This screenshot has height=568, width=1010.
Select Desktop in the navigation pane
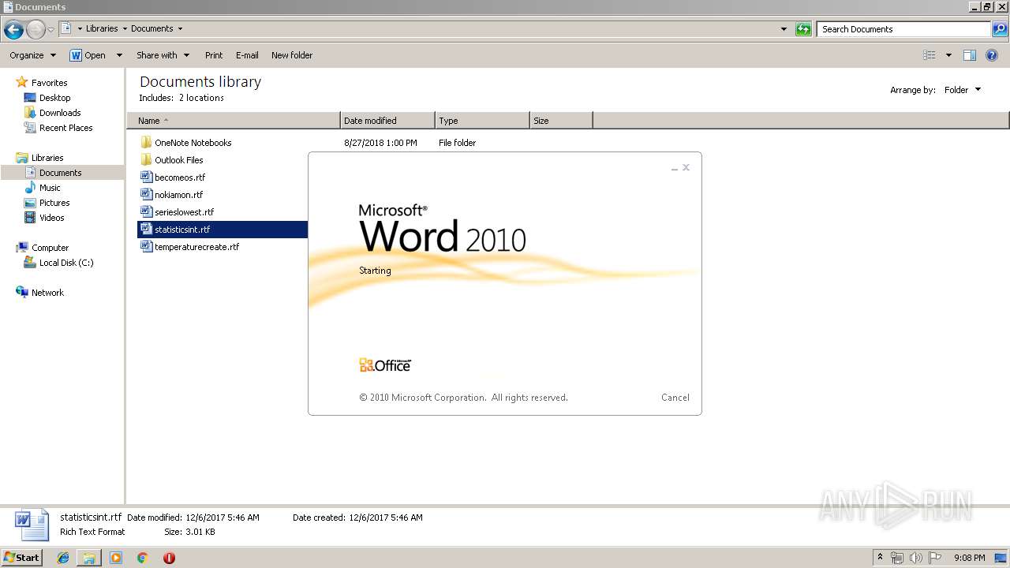(x=54, y=98)
